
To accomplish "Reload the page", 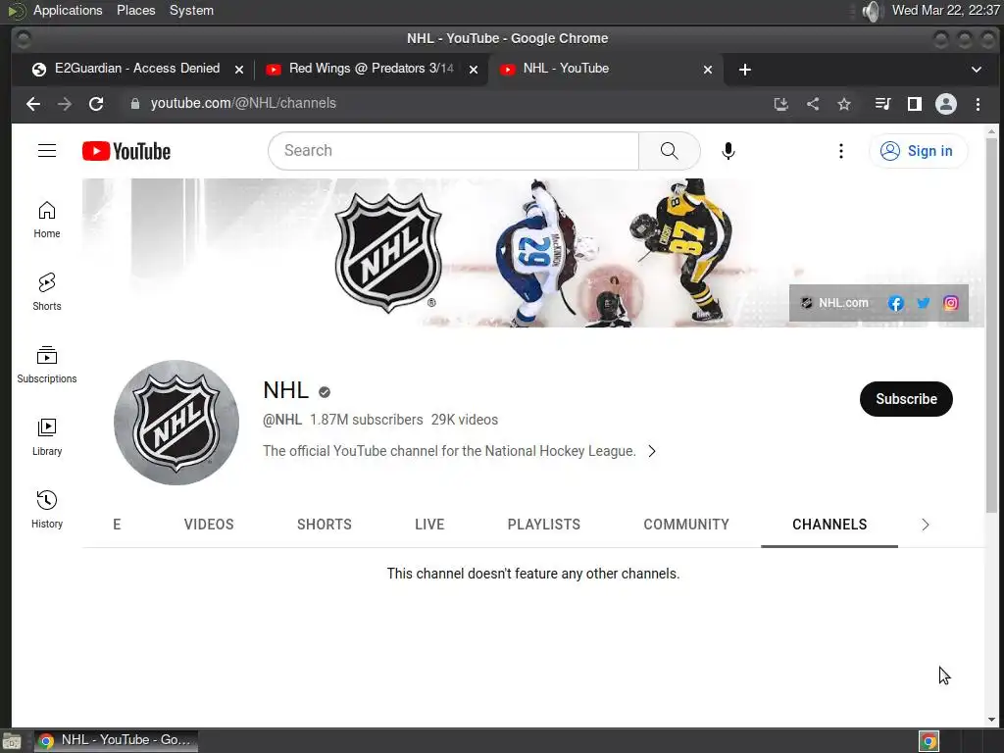I will pos(96,104).
